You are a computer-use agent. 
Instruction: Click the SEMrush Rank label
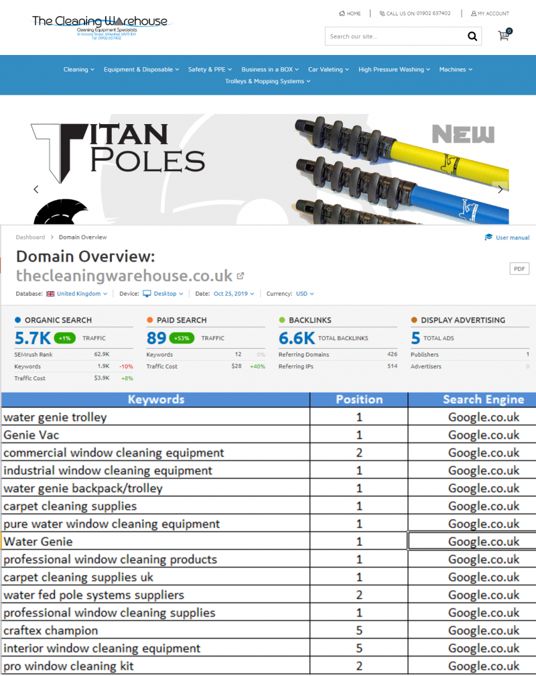pyautogui.click(x=33, y=354)
